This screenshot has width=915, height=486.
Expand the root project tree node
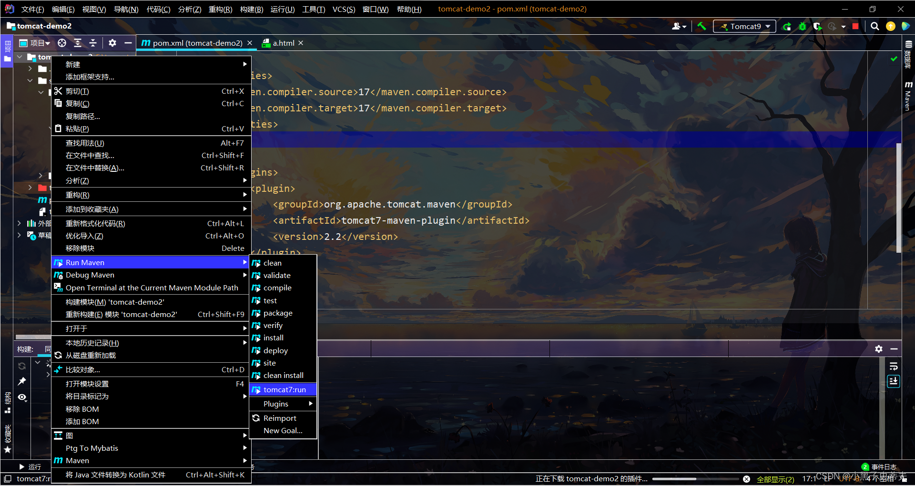click(20, 57)
